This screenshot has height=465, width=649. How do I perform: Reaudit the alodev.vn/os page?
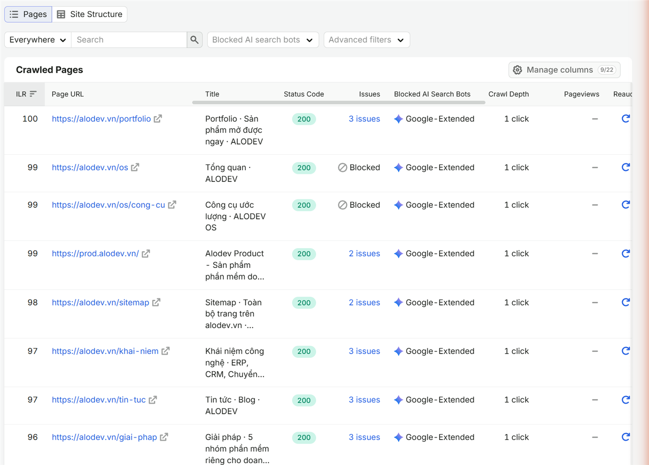(x=625, y=167)
